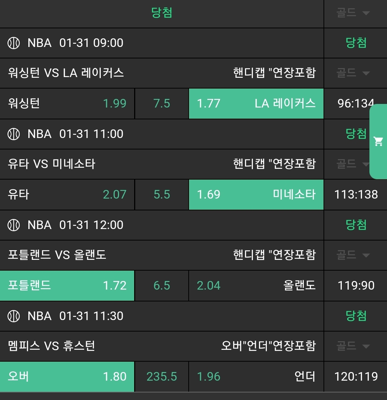Select 오버 at 1.80 odds
Screen dimensions: 387x400
(67, 377)
